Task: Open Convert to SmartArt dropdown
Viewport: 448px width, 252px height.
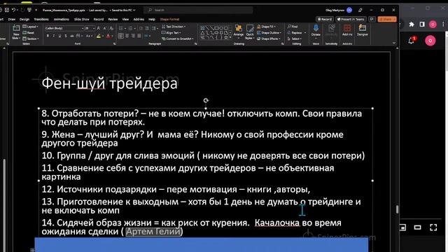Action: tap(178, 38)
